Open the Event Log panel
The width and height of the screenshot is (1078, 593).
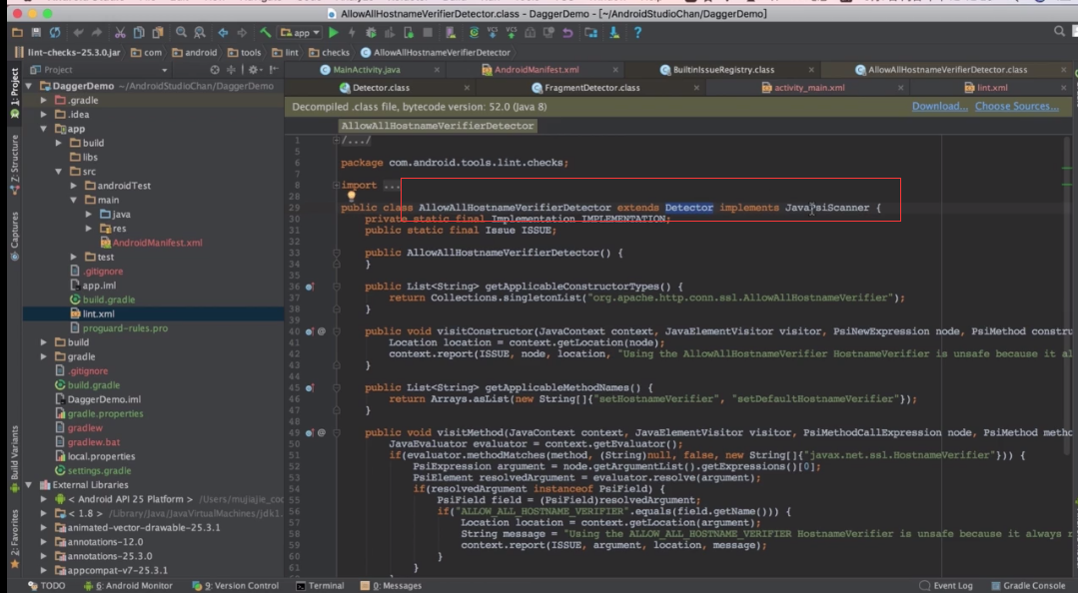click(x=946, y=585)
